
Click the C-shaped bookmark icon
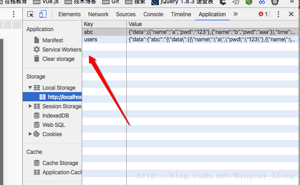223,2
